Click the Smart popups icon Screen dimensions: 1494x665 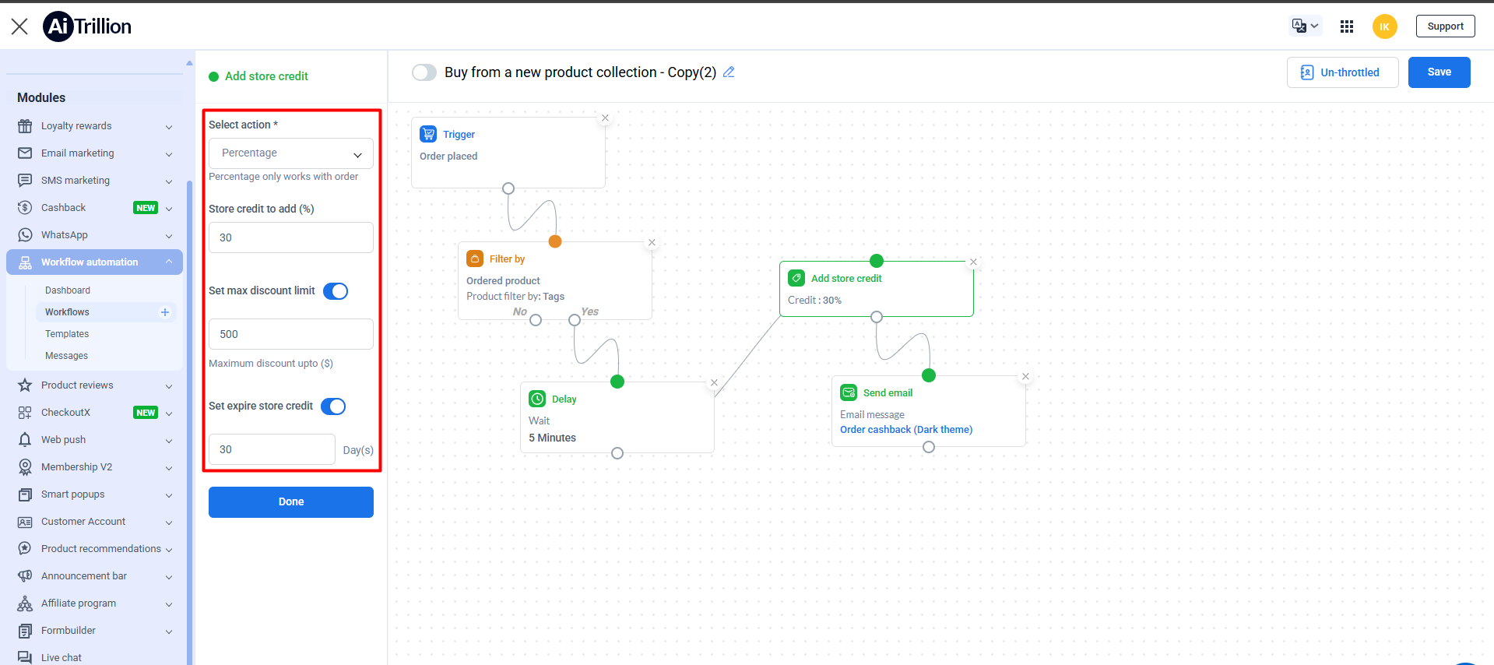(25, 494)
